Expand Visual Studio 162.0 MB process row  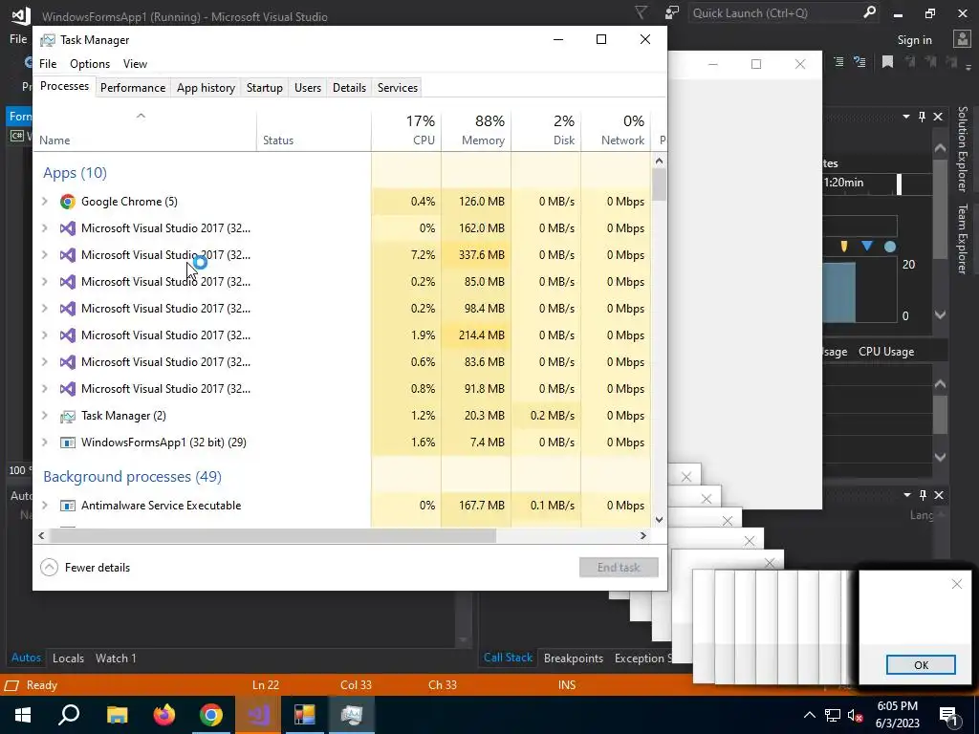(x=44, y=228)
